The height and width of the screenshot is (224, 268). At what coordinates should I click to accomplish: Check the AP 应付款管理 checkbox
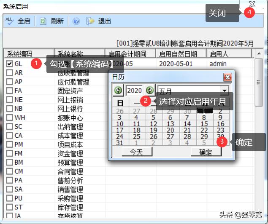pyautogui.click(x=10, y=82)
